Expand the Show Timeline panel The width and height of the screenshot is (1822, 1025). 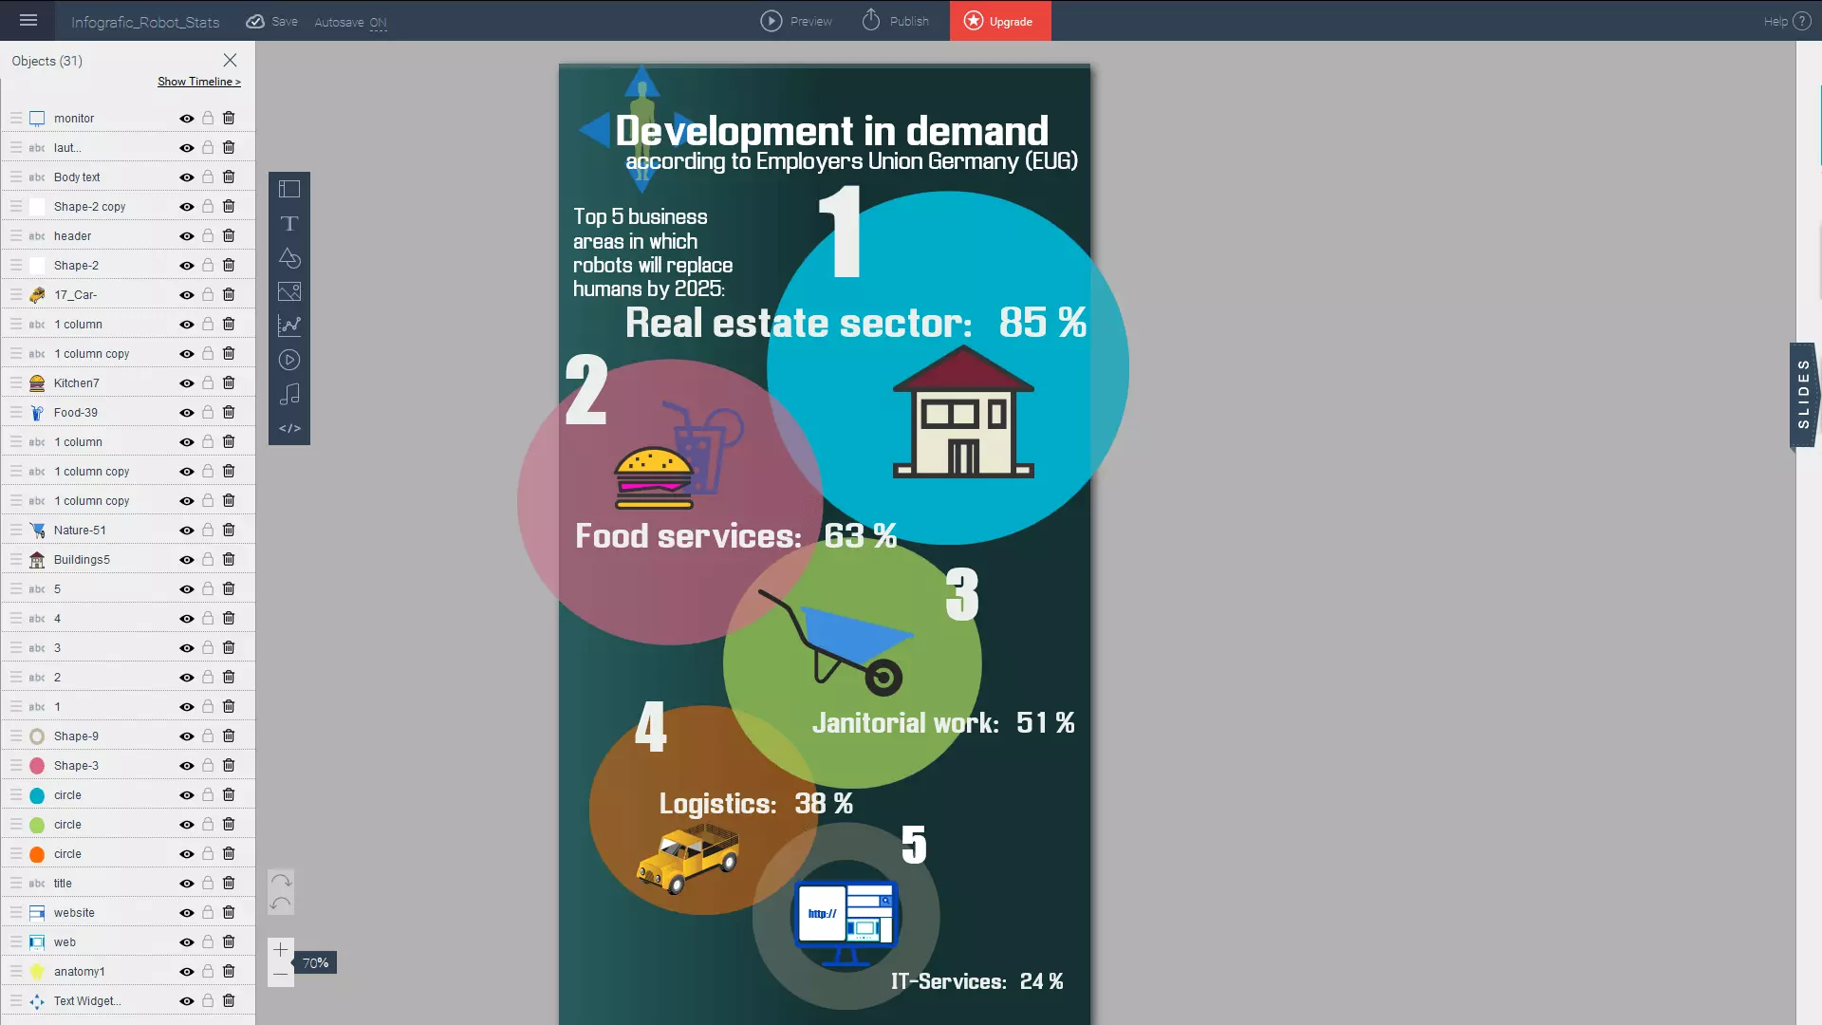tap(199, 82)
